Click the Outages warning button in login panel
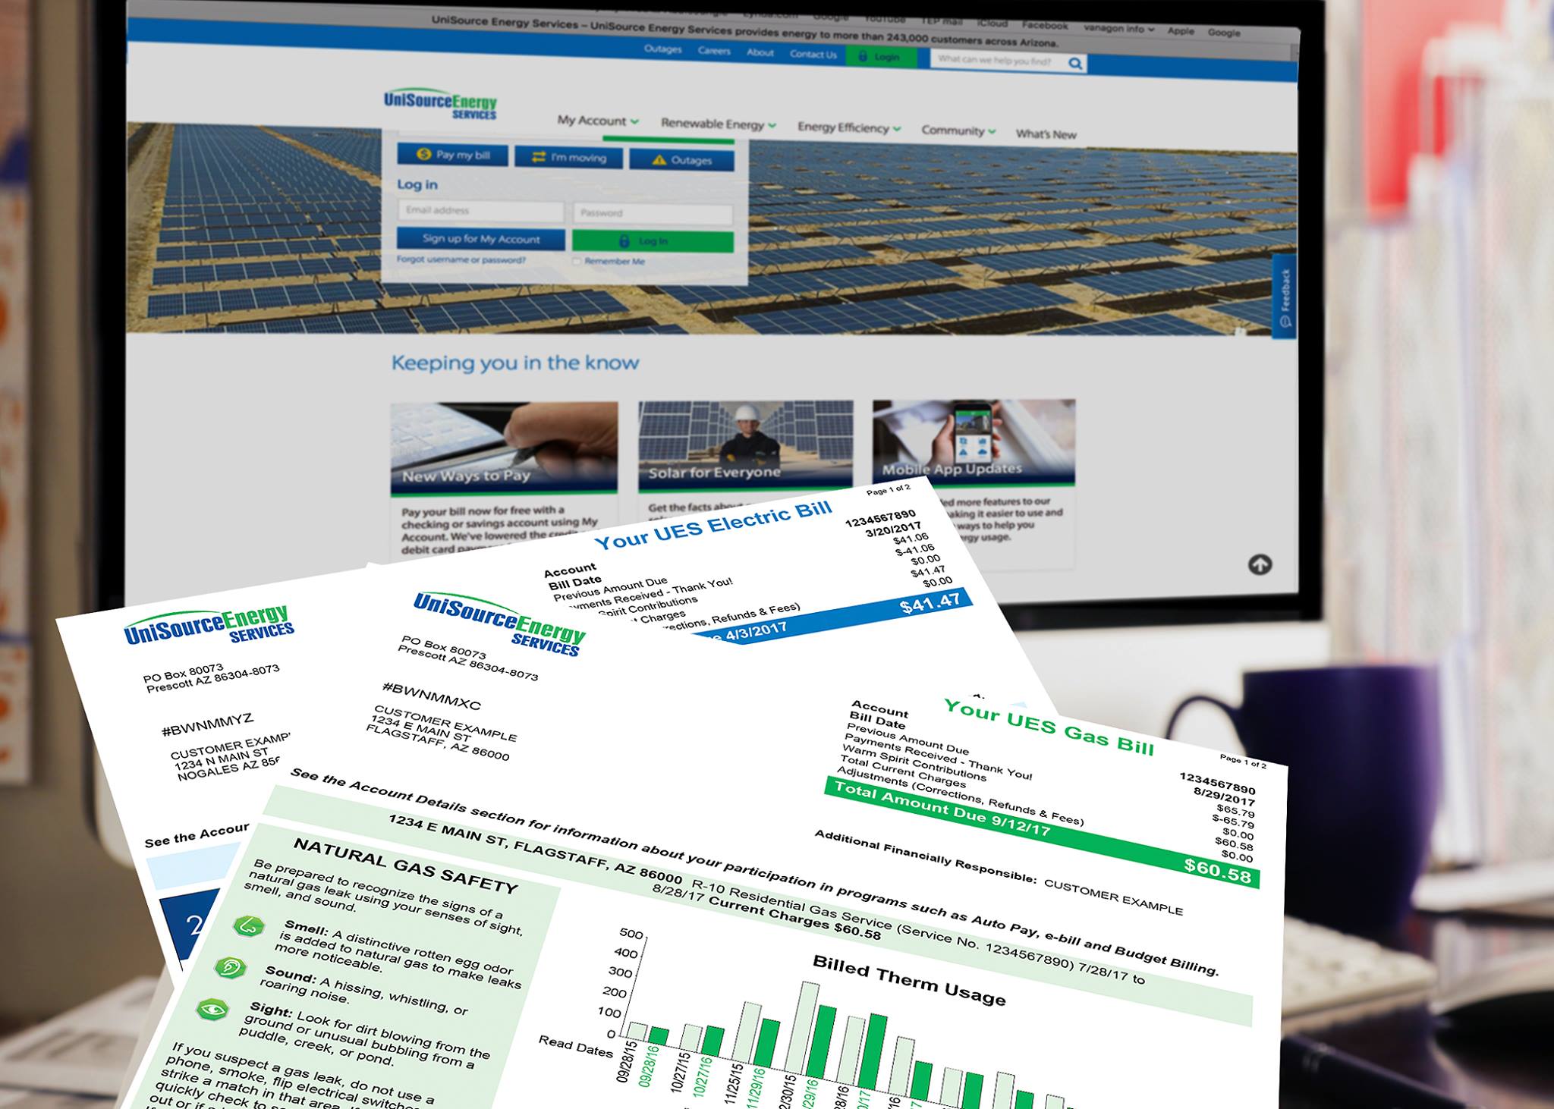This screenshot has height=1109, width=1554. [681, 160]
